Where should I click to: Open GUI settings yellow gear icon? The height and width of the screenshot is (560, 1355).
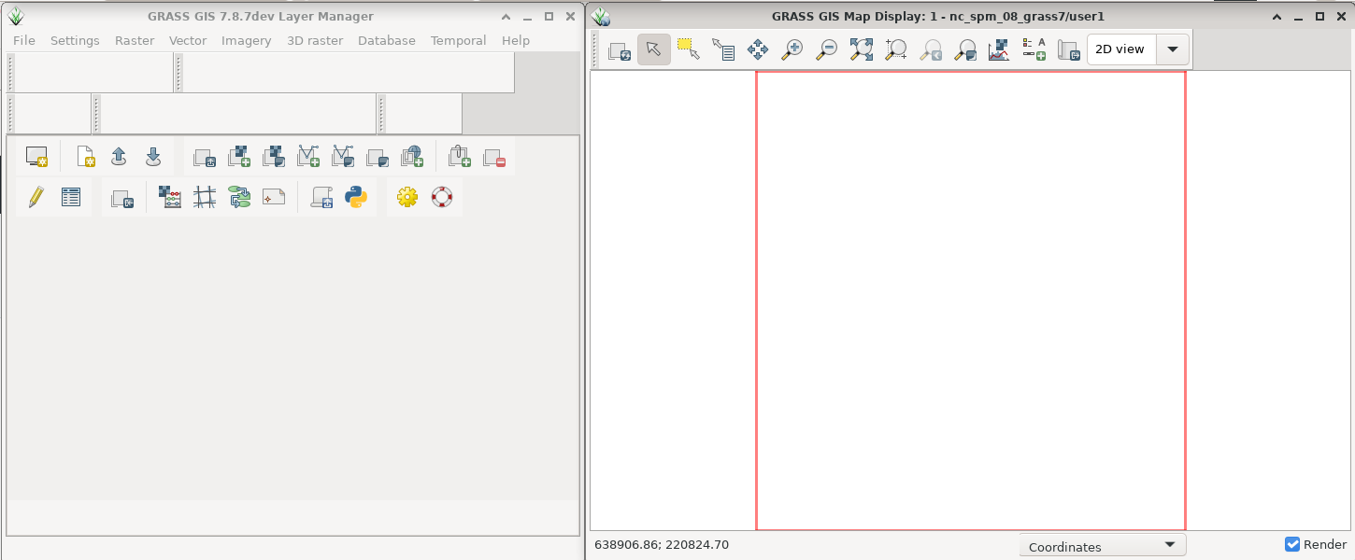tap(407, 197)
